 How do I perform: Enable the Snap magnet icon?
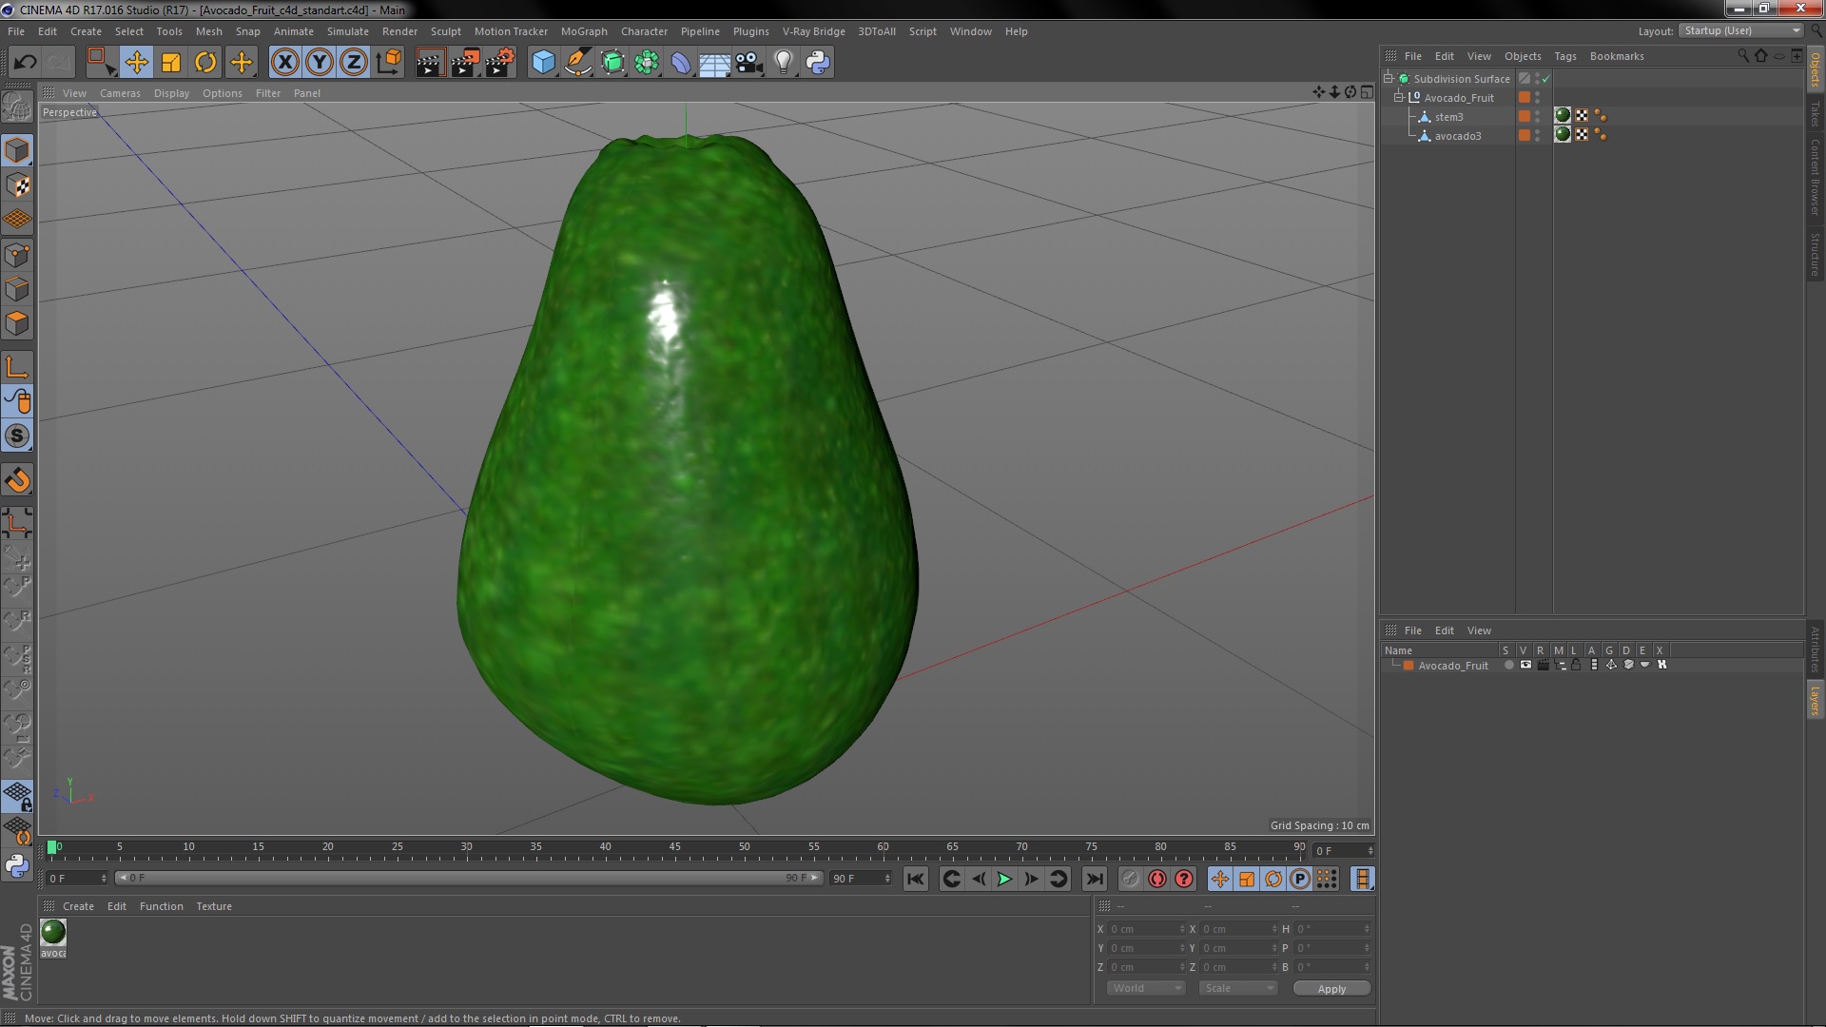click(17, 480)
